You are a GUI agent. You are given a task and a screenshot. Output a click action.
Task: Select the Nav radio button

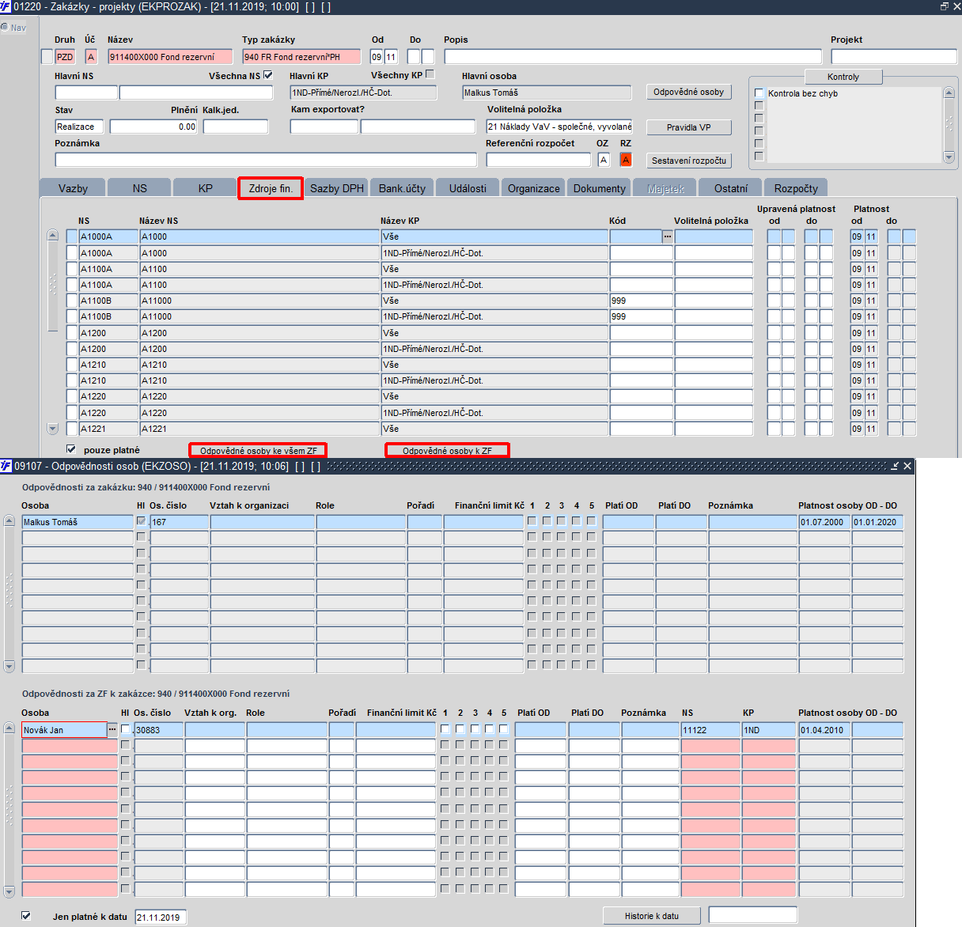coord(5,28)
